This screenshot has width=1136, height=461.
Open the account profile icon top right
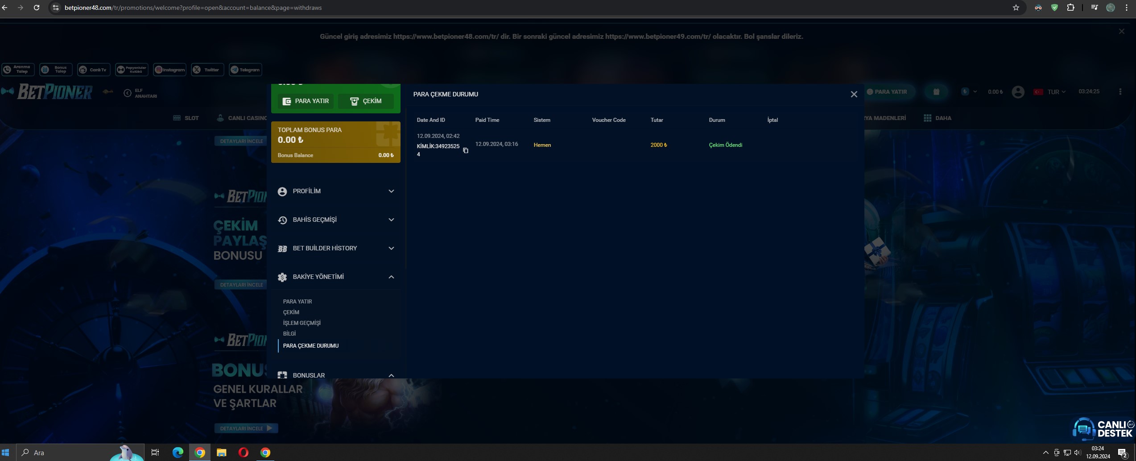click(x=1018, y=91)
